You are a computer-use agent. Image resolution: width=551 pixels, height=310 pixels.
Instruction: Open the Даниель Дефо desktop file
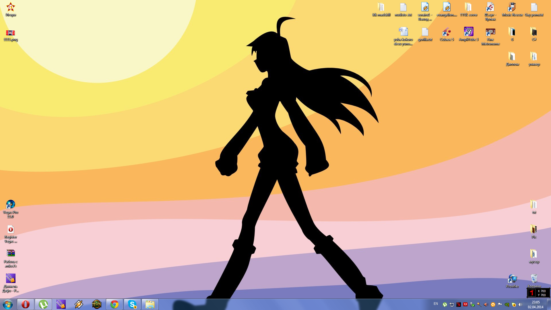click(x=11, y=283)
